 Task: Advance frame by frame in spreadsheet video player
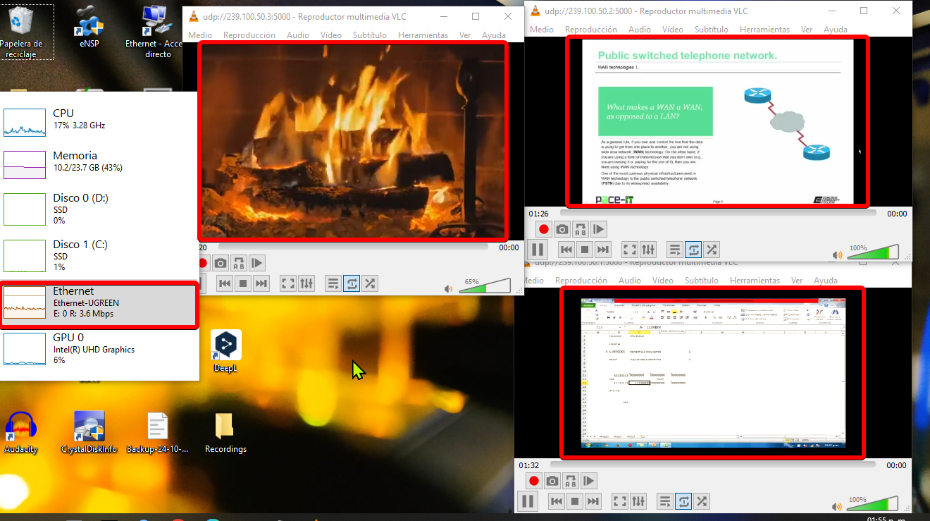click(588, 482)
